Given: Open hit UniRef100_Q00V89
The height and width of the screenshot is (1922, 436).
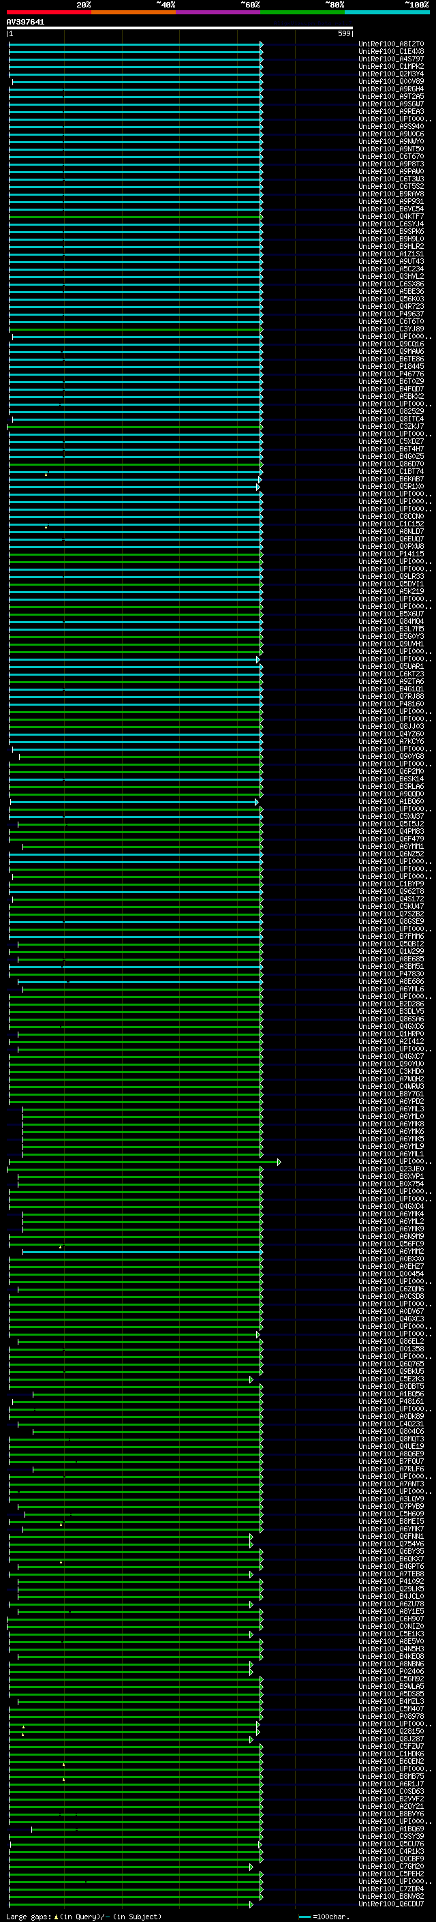Looking at the screenshot, I should pyautogui.click(x=391, y=82).
